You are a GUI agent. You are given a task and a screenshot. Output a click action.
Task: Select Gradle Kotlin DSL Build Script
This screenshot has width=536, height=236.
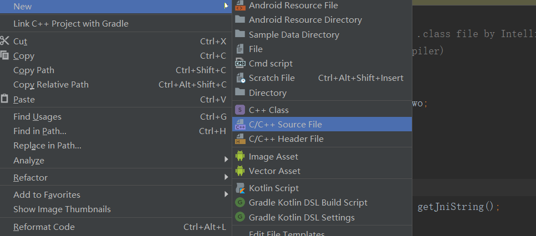pyautogui.click(x=322, y=203)
